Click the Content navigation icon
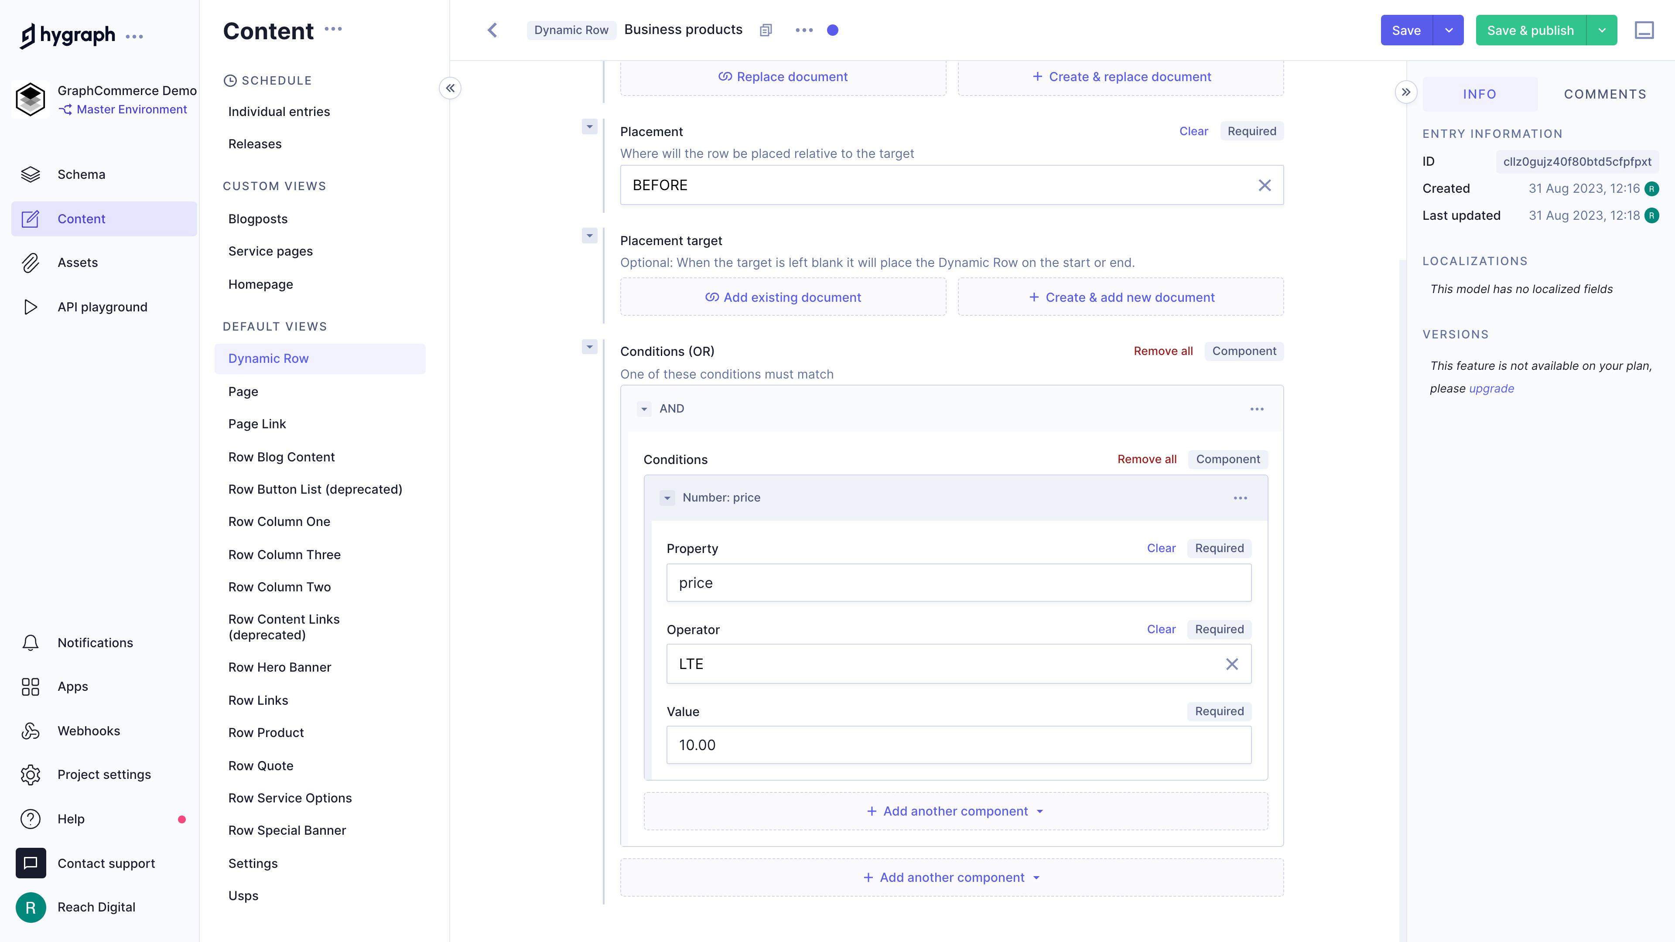Screen dimensions: 1675x942 tap(31, 218)
